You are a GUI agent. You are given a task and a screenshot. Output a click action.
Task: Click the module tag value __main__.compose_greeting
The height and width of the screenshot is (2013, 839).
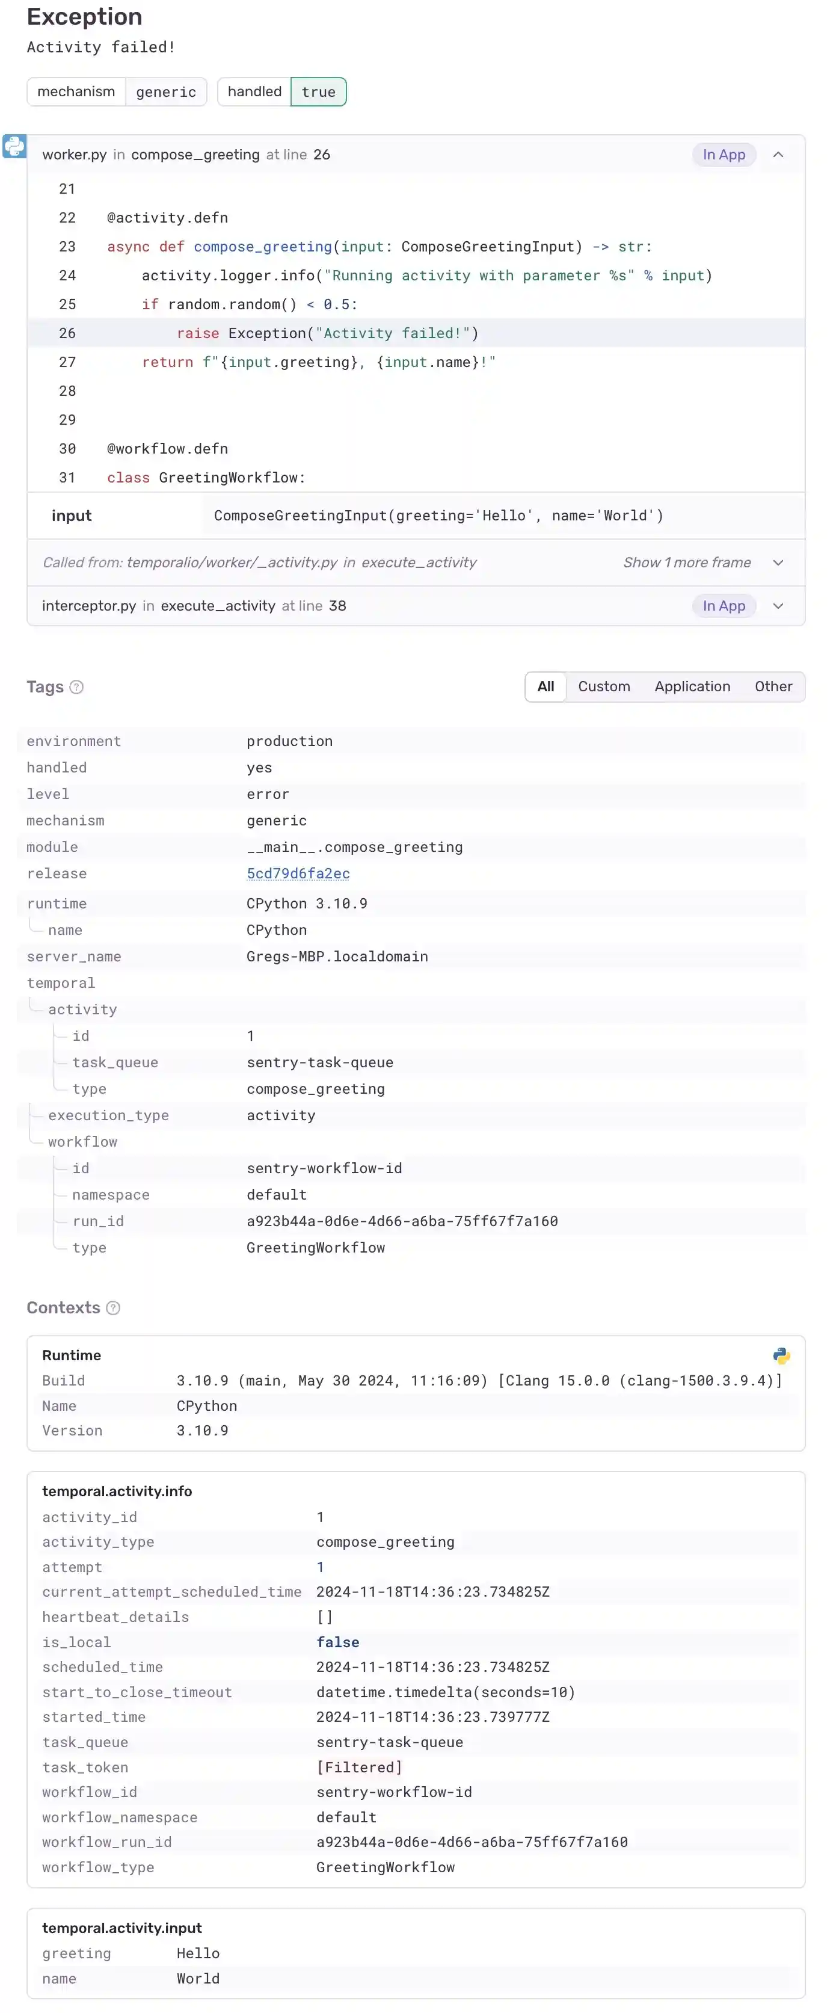coord(355,847)
